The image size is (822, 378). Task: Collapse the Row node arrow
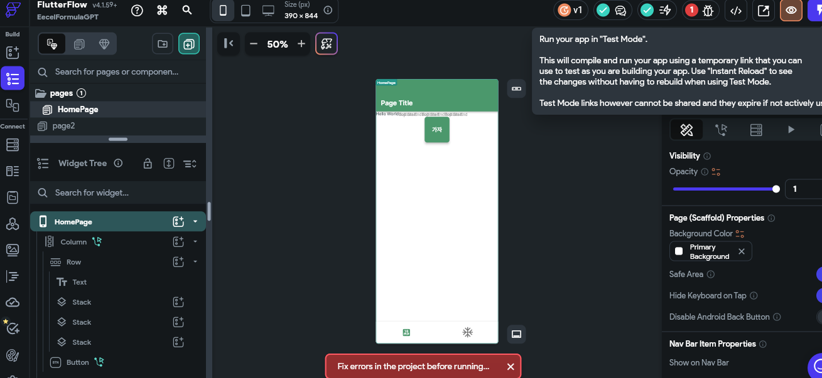(x=195, y=261)
